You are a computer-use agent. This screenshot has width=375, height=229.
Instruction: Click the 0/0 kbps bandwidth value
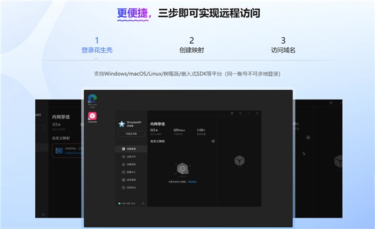[179, 130]
